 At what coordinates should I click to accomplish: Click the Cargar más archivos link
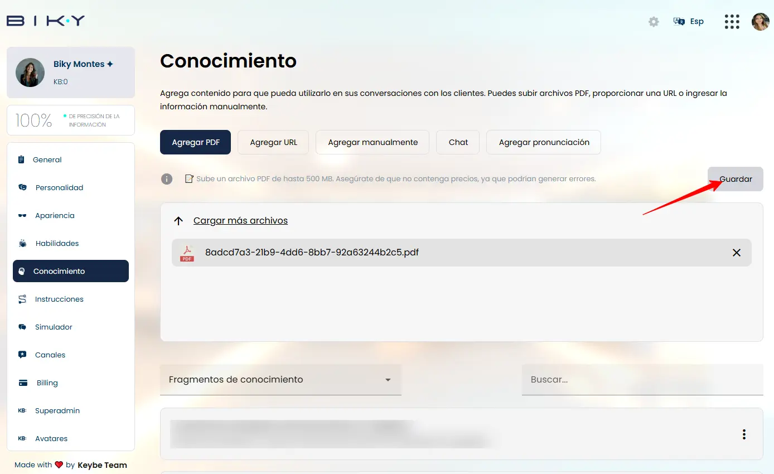click(x=240, y=220)
